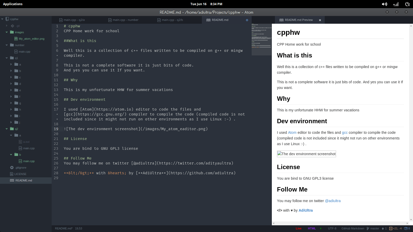Click the README.md* file name in status bar

point(64,228)
